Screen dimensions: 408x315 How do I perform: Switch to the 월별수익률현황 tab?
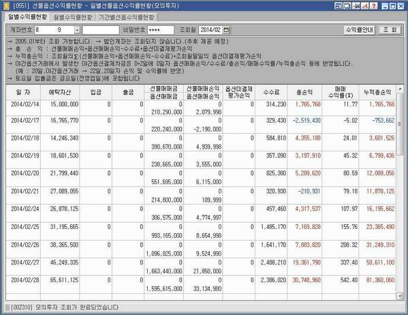73,18
